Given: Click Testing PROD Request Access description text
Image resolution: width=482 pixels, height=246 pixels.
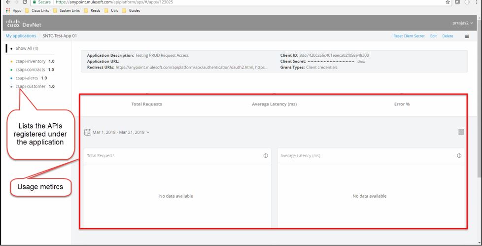Looking at the screenshot, I should pos(162,55).
